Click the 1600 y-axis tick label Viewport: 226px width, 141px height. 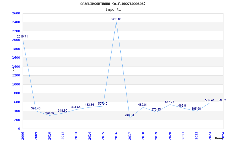[x=16, y=58]
